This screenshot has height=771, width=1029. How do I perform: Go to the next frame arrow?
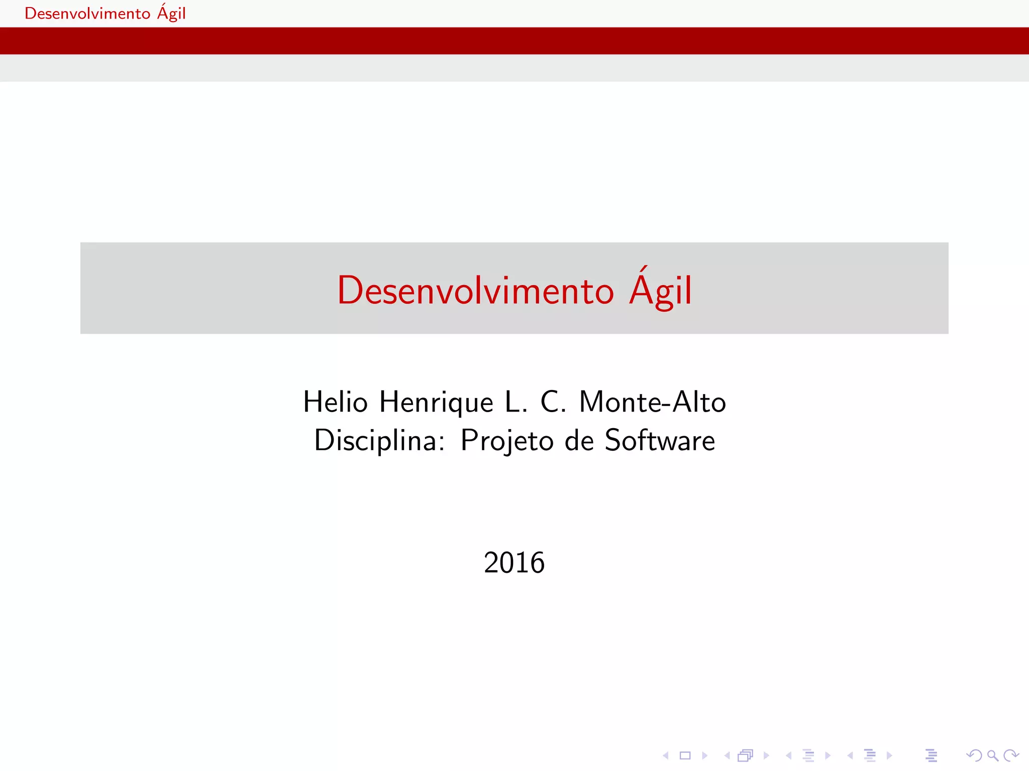pyautogui.click(x=766, y=755)
